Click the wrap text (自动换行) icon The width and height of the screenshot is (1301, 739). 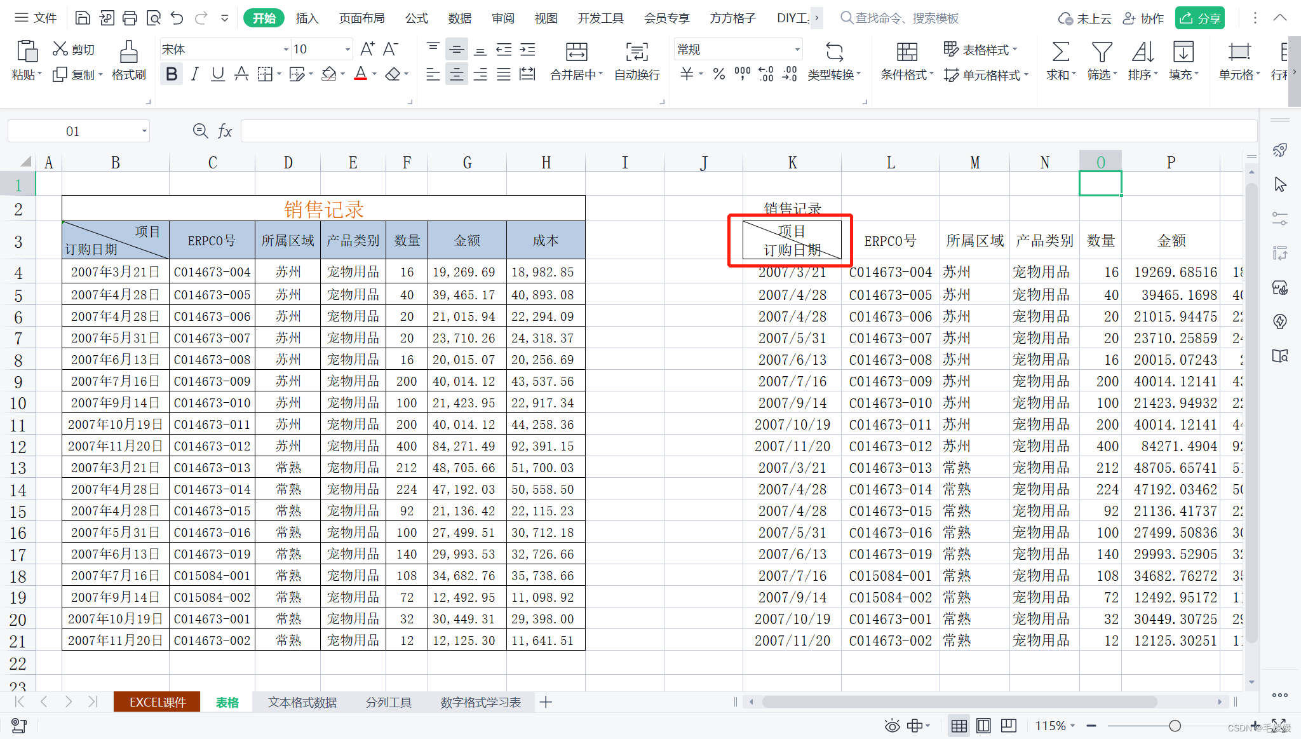click(637, 52)
